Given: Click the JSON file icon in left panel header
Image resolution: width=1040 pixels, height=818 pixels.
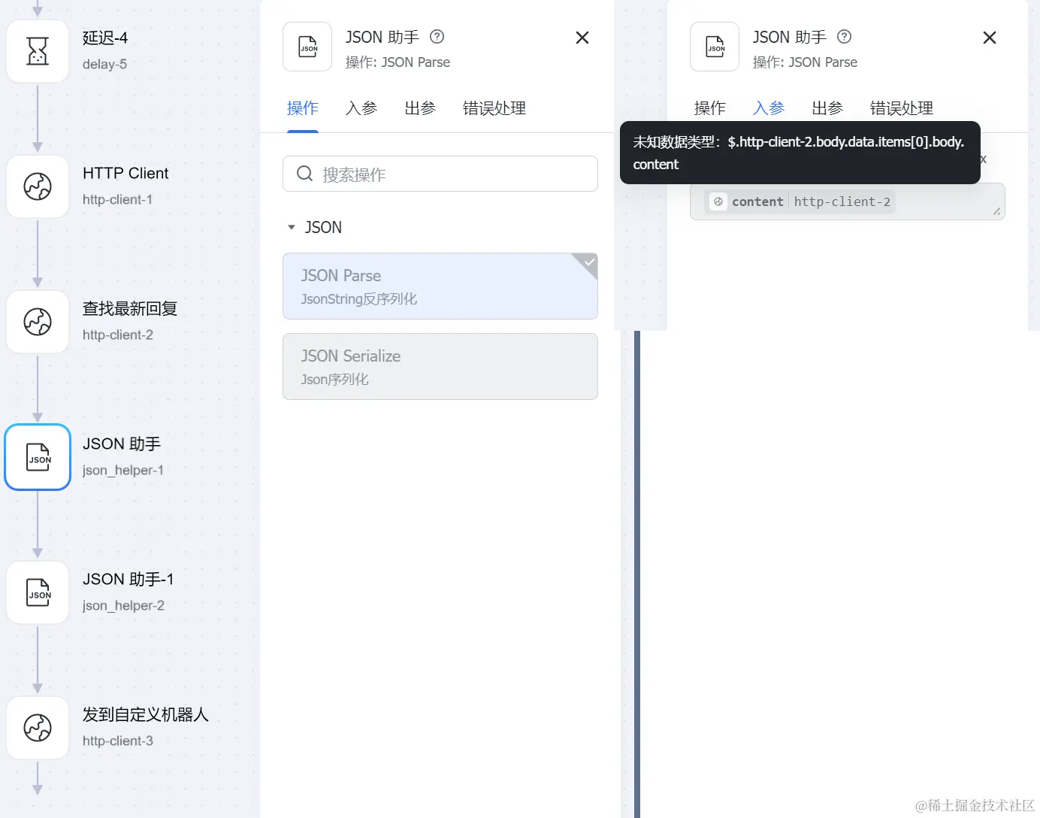Looking at the screenshot, I should [x=307, y=47].
